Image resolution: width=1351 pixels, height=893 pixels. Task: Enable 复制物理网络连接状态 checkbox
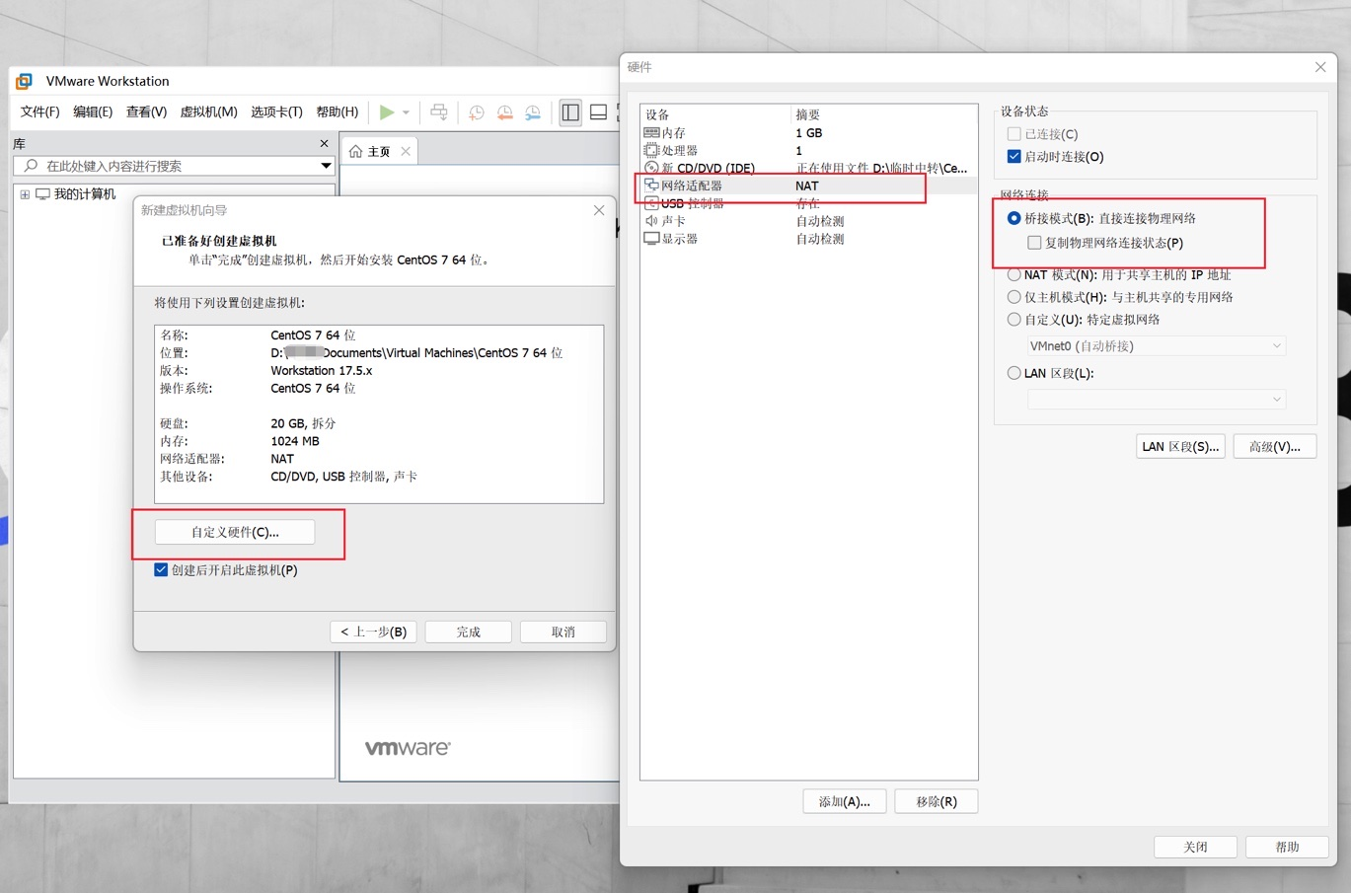[x=1034, y=242]
